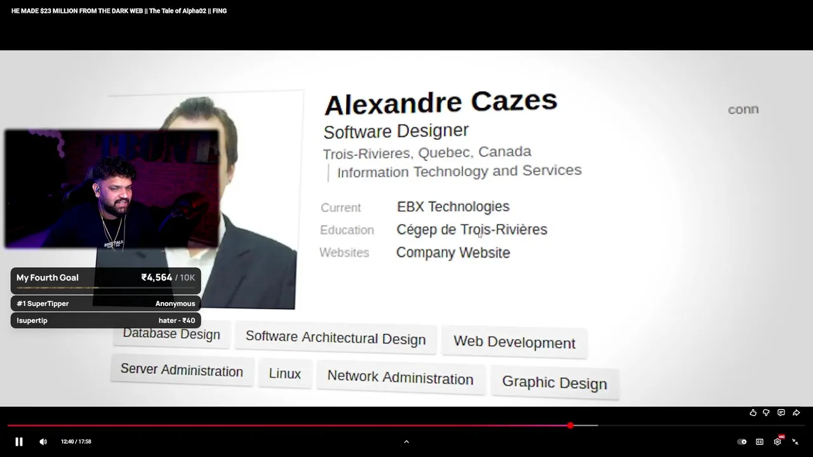813x457 pixels.
Task: Click the 'My Fourth Goal' overlay bar
Action: coord(105,280)
